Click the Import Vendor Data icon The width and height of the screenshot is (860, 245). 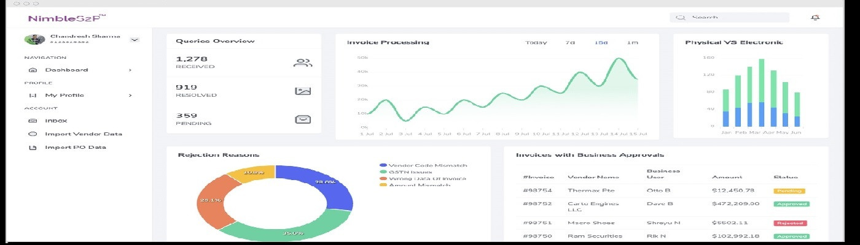(x=33, y=134)
